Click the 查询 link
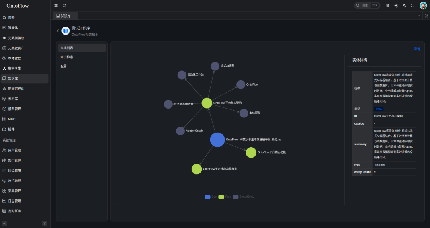The width and height of the screenshot is (430, 228). pos(417,49)
